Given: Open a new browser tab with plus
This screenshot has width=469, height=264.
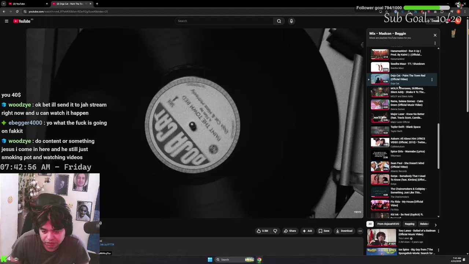Looking at the screenshot, I should [x=97, y=4].
